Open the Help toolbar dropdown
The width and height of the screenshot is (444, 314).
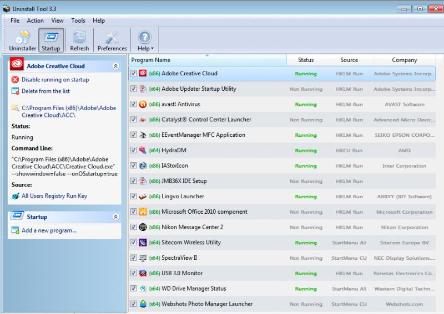(x=145, y=40)
